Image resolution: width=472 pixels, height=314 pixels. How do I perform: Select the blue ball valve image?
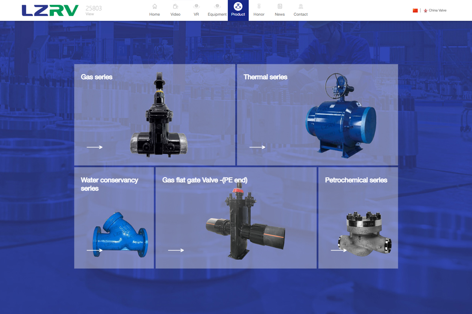click(x=340, y=118)
